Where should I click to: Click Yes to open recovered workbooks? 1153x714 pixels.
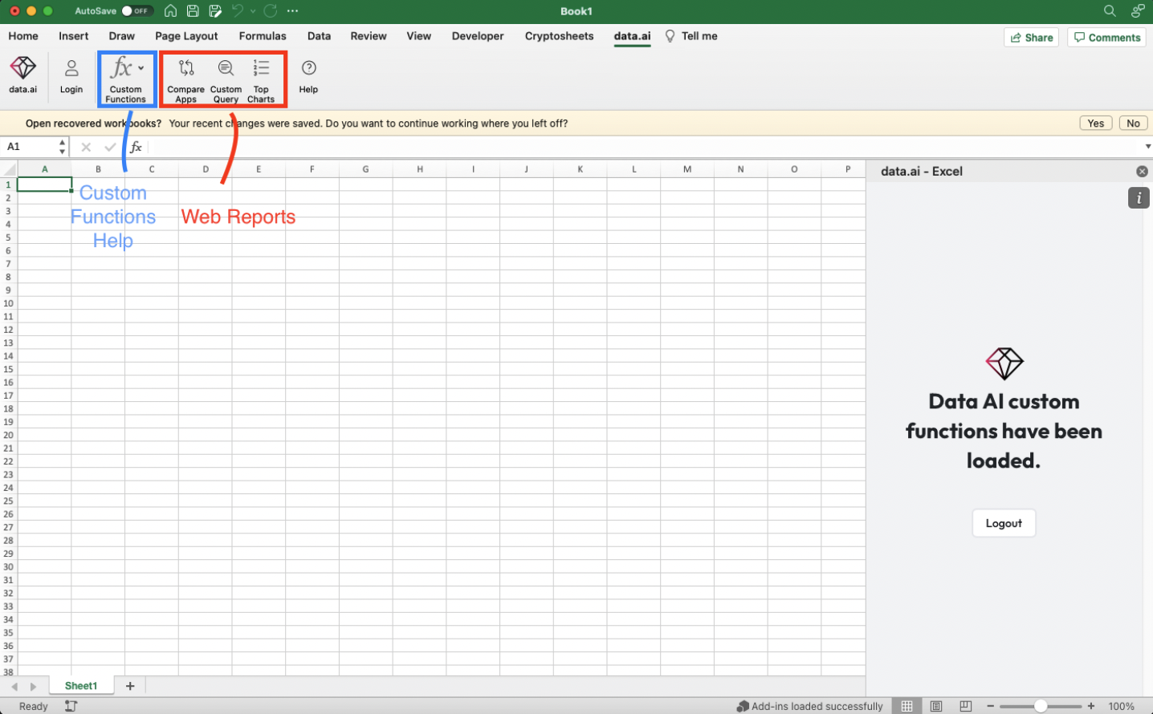point(1096,123)
